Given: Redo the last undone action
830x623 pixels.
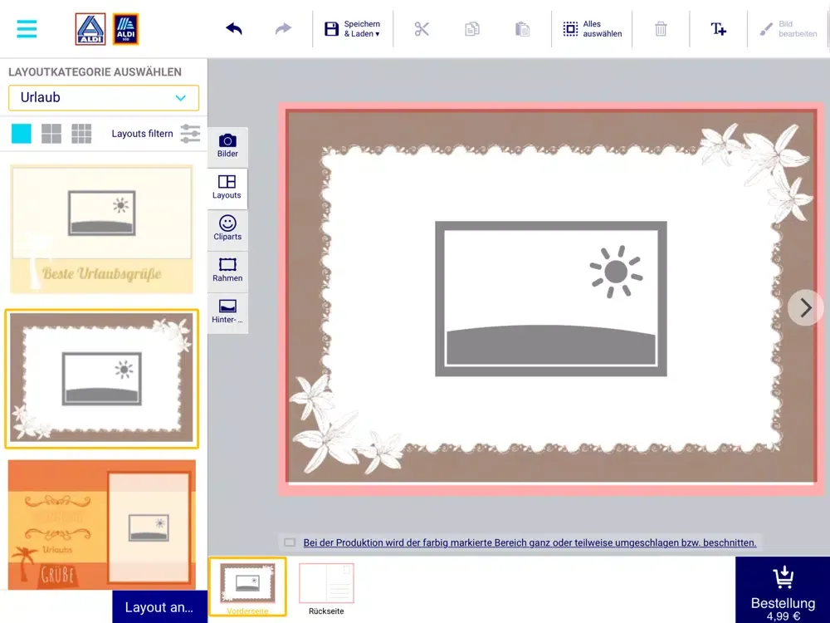Looking at the screenshot, I should [283, 28].
